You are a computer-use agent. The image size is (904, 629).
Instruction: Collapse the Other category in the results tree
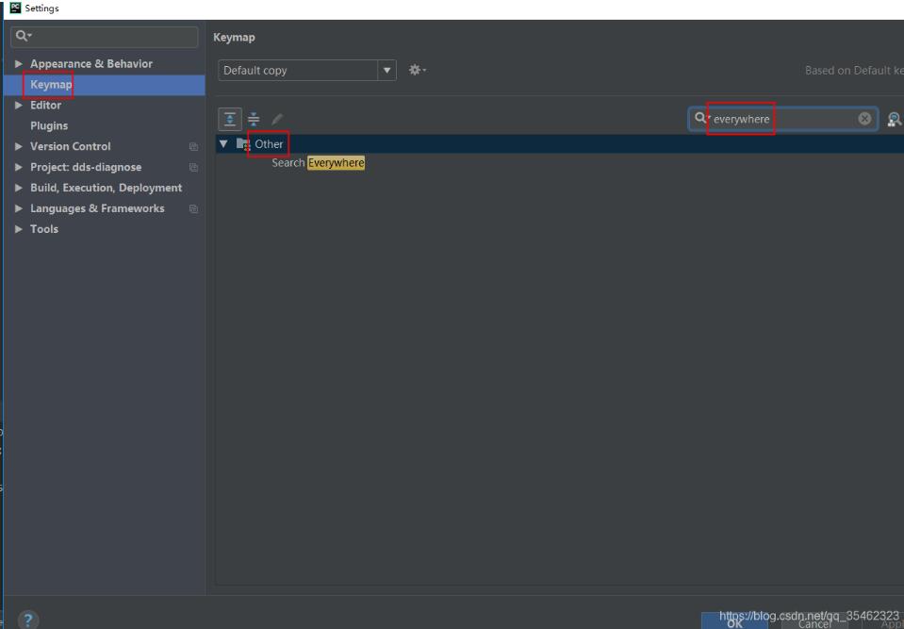click(x=223, y=143)
